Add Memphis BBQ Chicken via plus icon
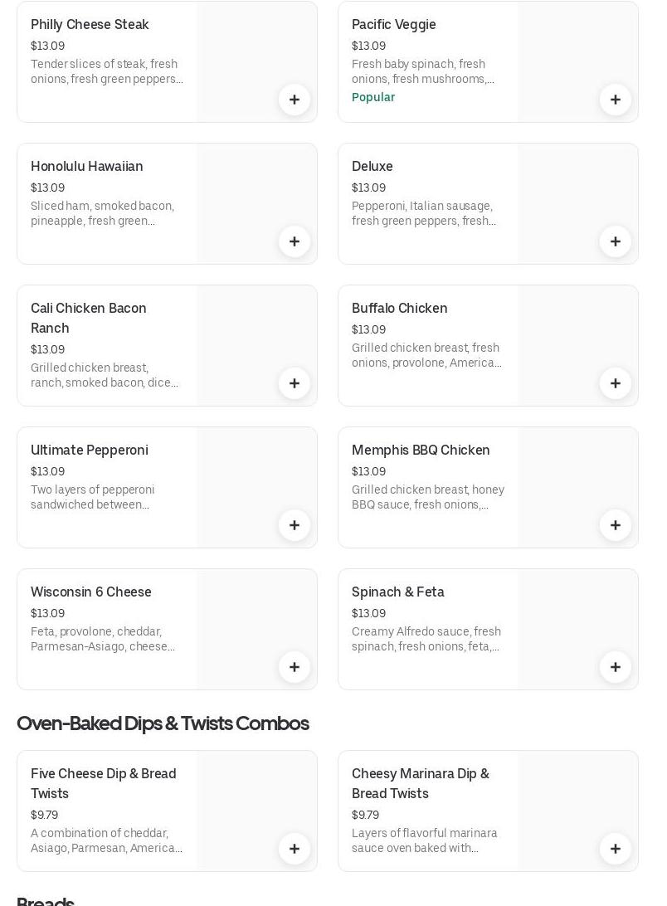Viewport: 667px width, 906px height. click(x=616, y=525)
